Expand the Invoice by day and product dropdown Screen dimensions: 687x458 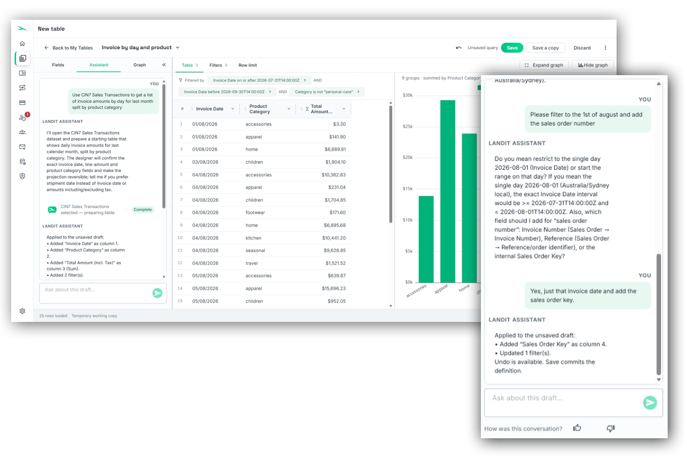point(177,48)
